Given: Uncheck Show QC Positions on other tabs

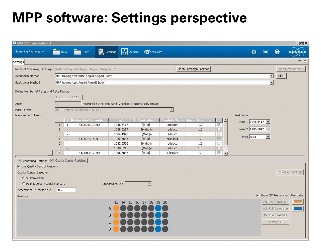Looking at the screenshot, I should pos(258,195).
